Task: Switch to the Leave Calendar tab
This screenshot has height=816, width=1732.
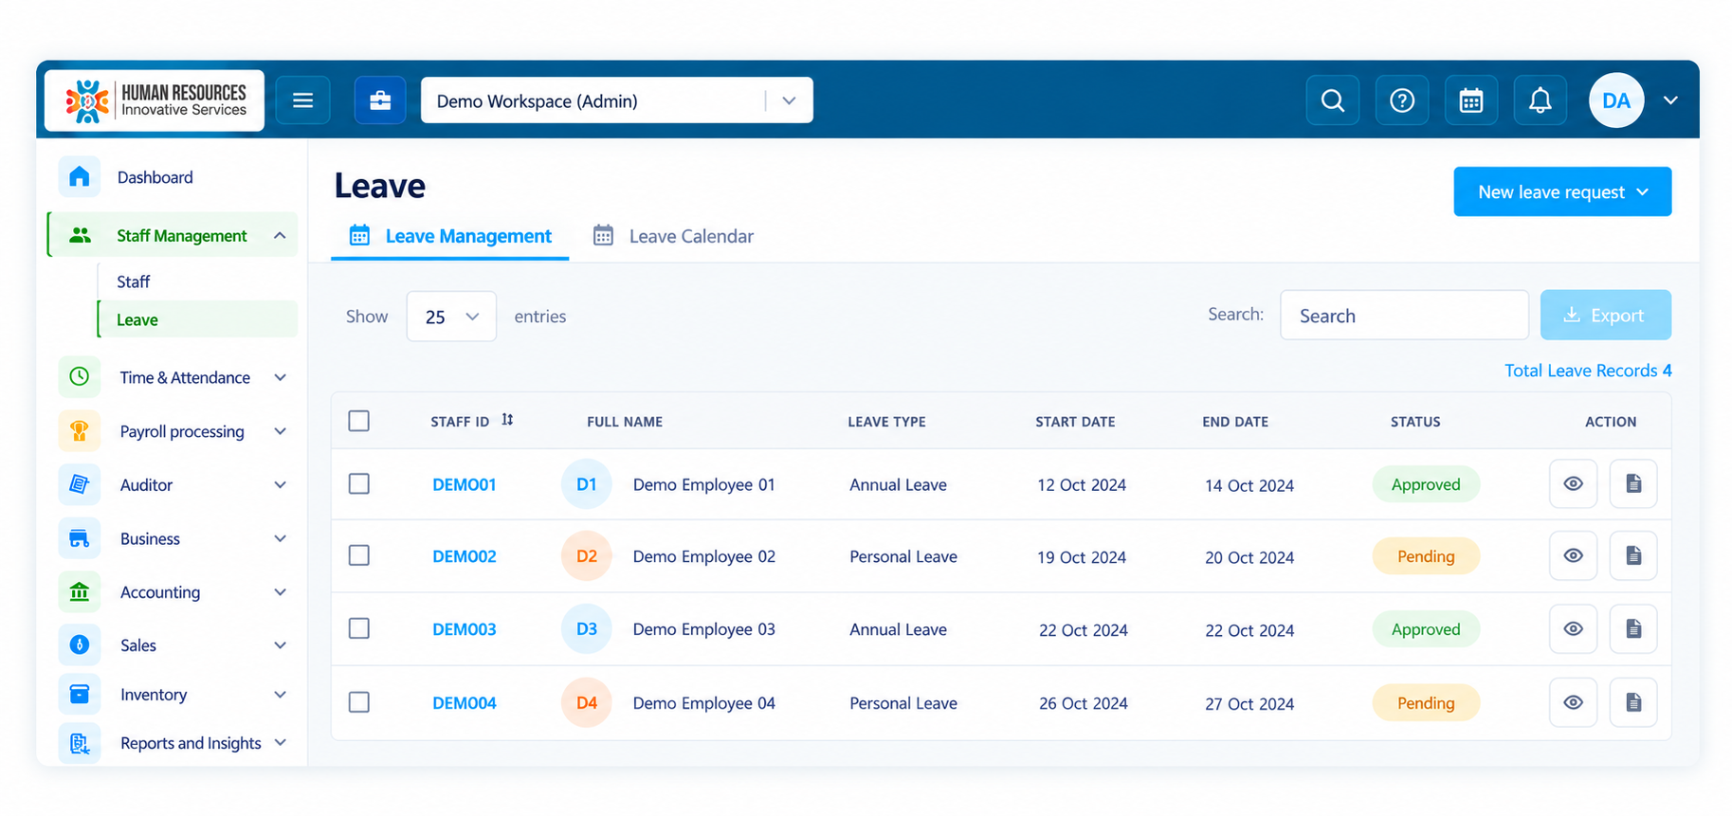Action: [673, 236]
